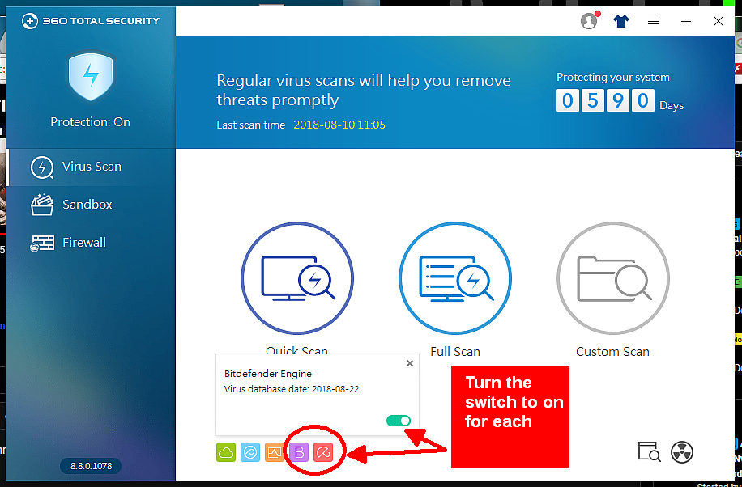This screenshot has width=742, height=487.
Task: Select the blue system repair engine icon
Action: coord(249,452)
